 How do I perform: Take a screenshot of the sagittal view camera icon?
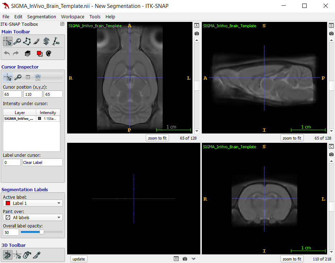tap(331, 33)
